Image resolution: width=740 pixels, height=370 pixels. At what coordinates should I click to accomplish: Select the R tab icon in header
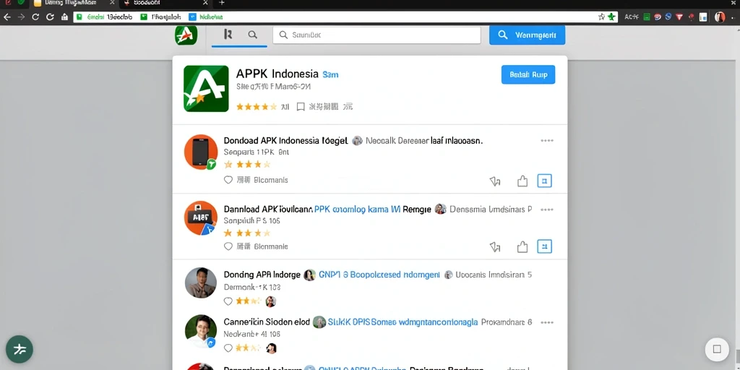pos(228,35)
